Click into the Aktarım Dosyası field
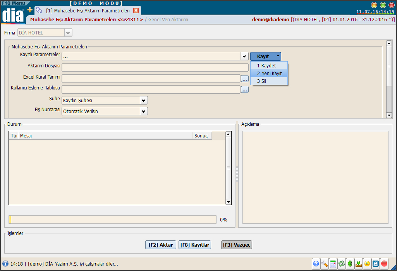Viewport: 397px width, 271px height. tap(155, 67)
